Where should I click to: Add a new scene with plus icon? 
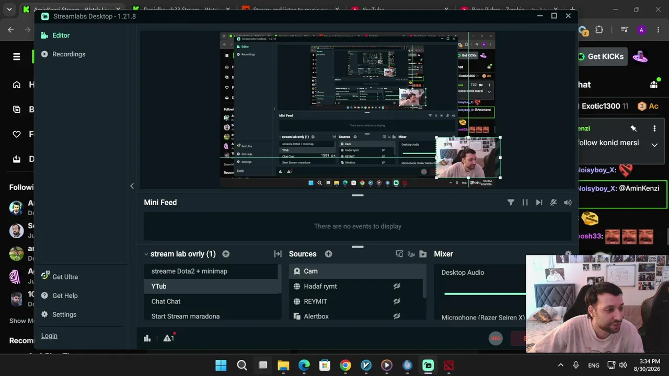pyautogui.click(x=226, y=254)
